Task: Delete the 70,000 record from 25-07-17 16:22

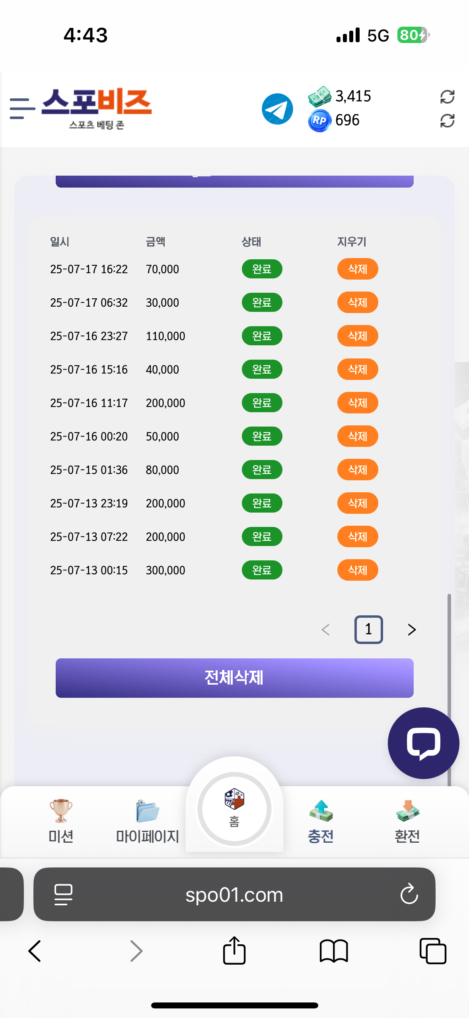Action: click(358, 269)
